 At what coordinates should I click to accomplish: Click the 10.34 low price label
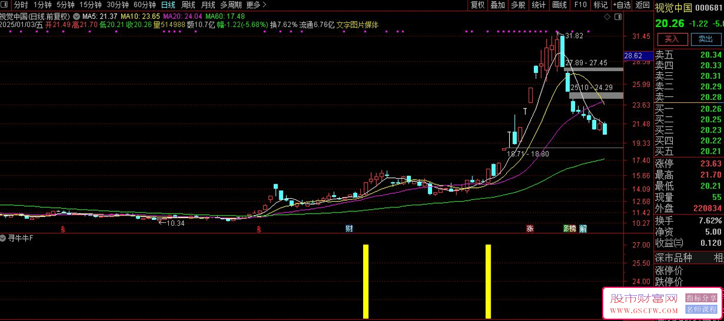coord(175,223)
